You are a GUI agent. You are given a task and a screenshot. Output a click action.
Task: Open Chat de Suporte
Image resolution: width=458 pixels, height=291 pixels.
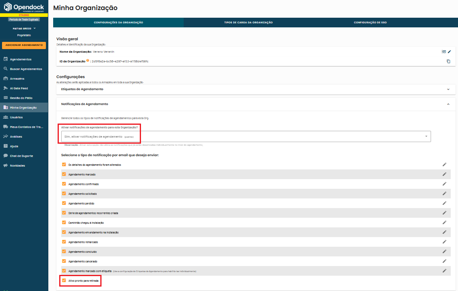24,156
